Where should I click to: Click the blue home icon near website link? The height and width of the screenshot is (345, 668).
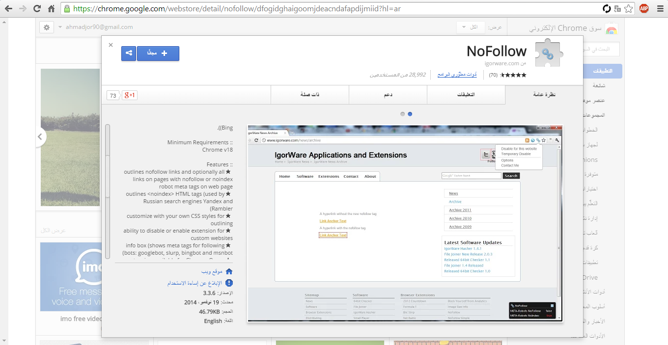(229, 271)
